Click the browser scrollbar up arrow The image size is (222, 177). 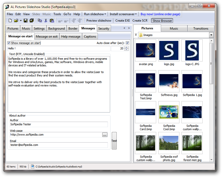coord(211,41)
